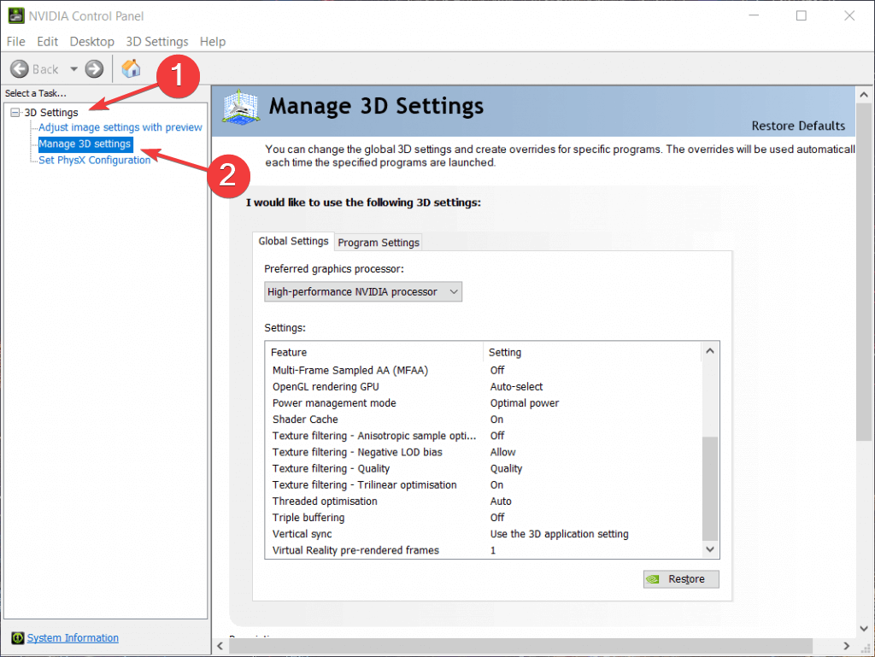Screen dimensions: 875x657
Task: Select Vertical sync row
Action: (484, 534)
